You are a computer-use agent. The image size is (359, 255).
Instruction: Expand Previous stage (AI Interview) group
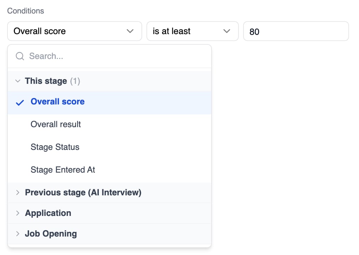tap(109, 192)
